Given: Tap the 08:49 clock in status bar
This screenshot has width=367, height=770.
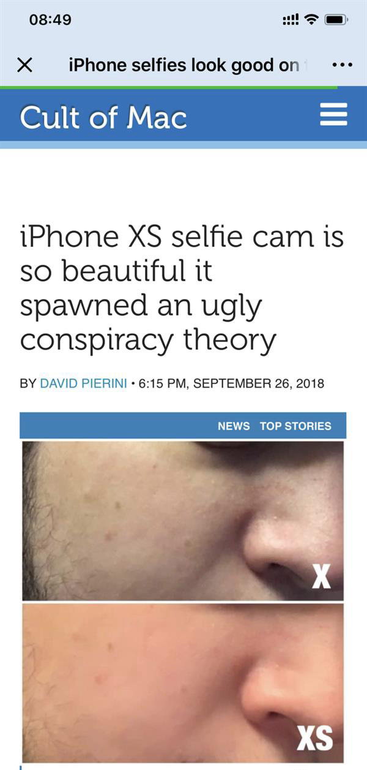Looking at the screenshot, I should 50,20.
